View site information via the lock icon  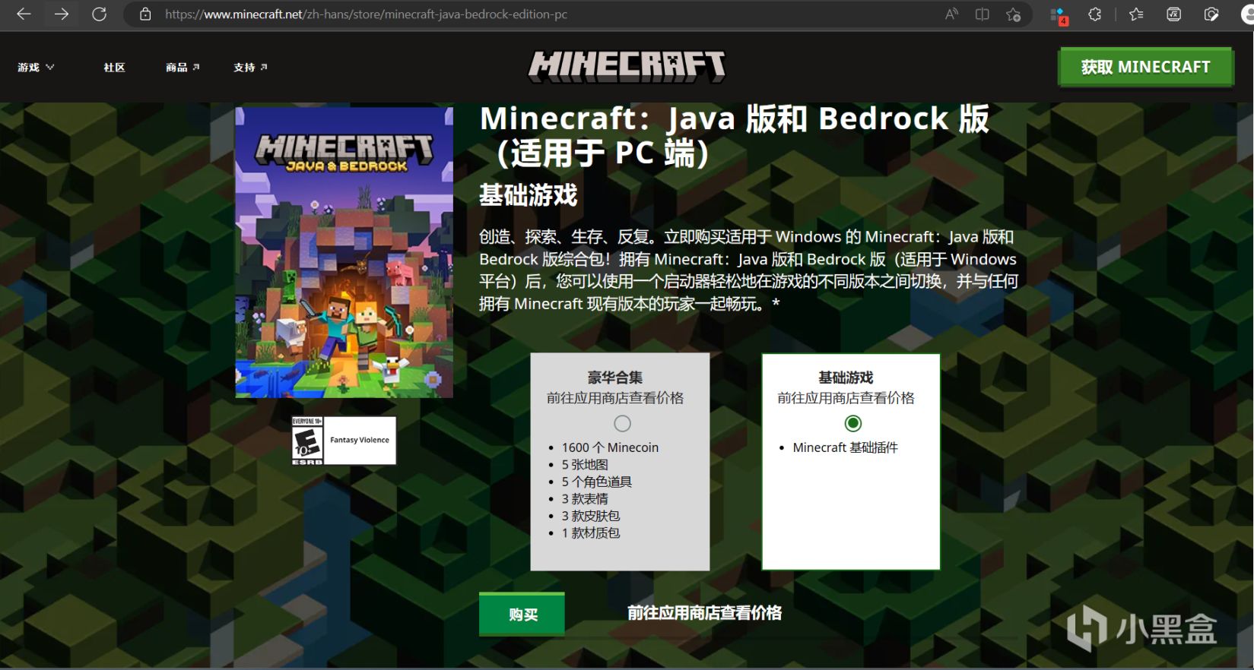pyautogui.click(x=145, y=14)
